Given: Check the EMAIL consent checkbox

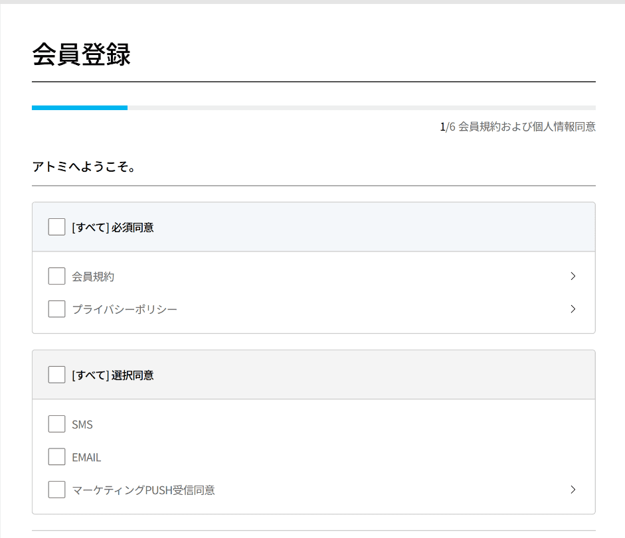Looking at the screenshot, I should (x=56, y=457).
